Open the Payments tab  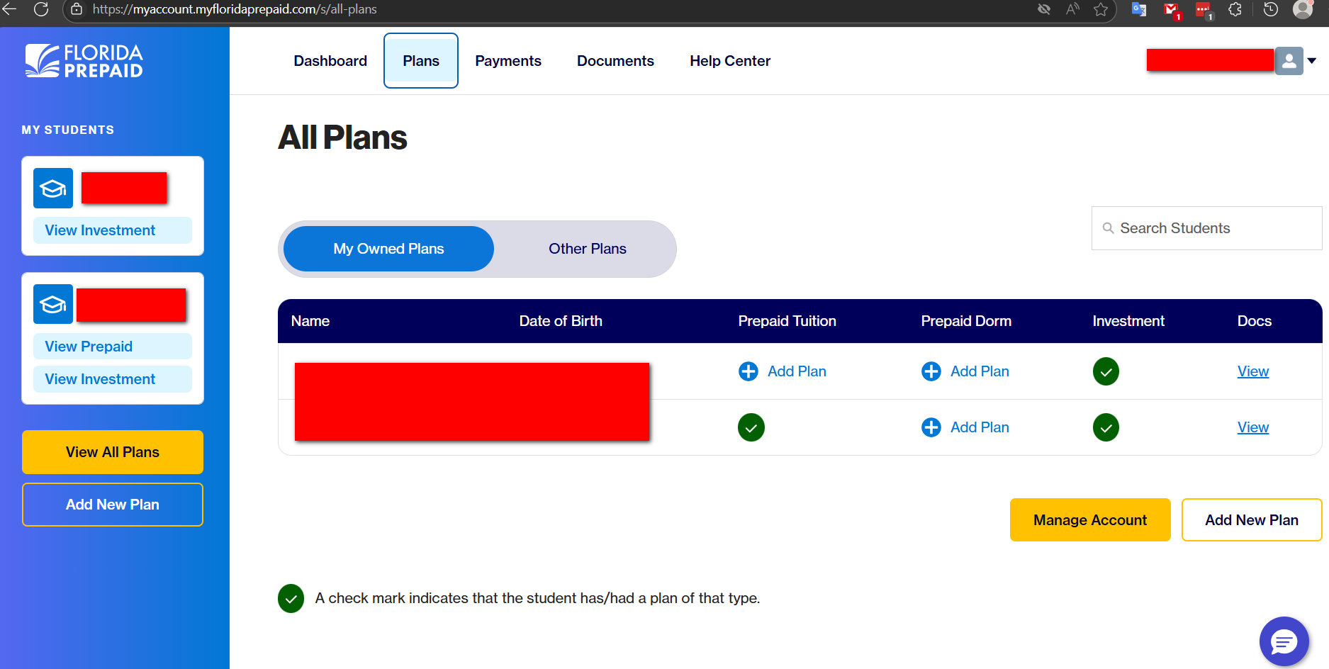(x=508, y=61)
